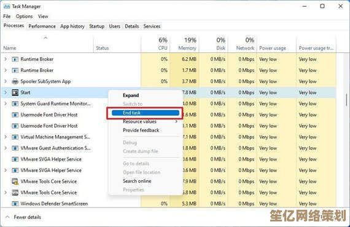Click the 5.3 MB memory value
The width and height of the screenshot is (350, 227).
[x=189, y=204]
